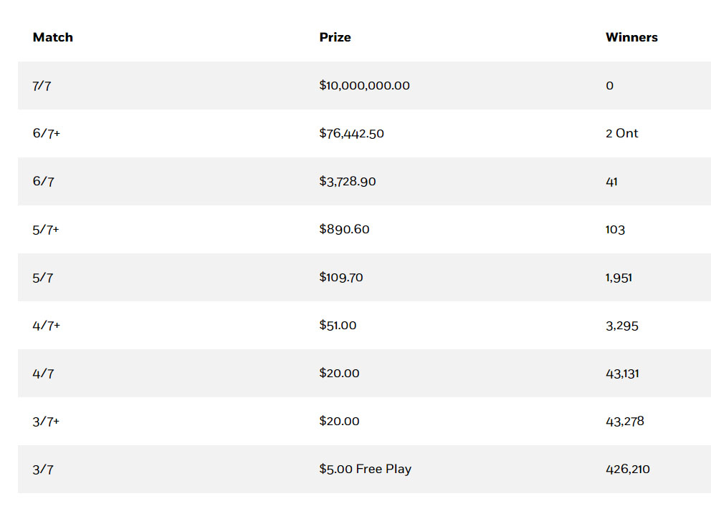Viewport: 711px width, 506px height.
Task: Click the $10,000,000.00 jackpot prize
Action: 364,86
